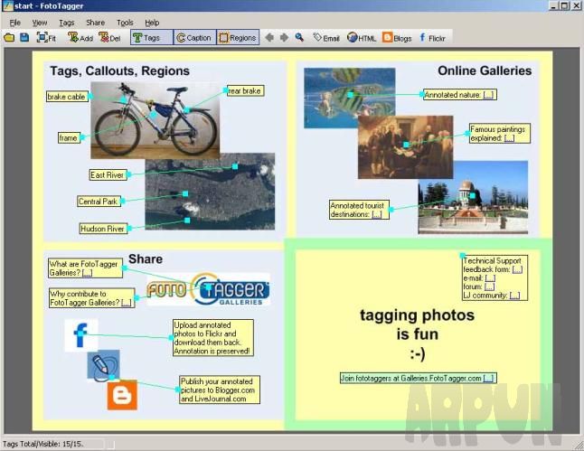Open the View menu
This screenshot has width=584, height=451.
(x=40, y=23)
